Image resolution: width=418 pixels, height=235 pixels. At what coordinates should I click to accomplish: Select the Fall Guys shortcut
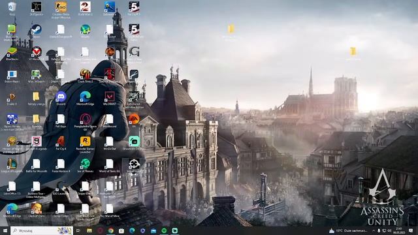click(61, 120)
